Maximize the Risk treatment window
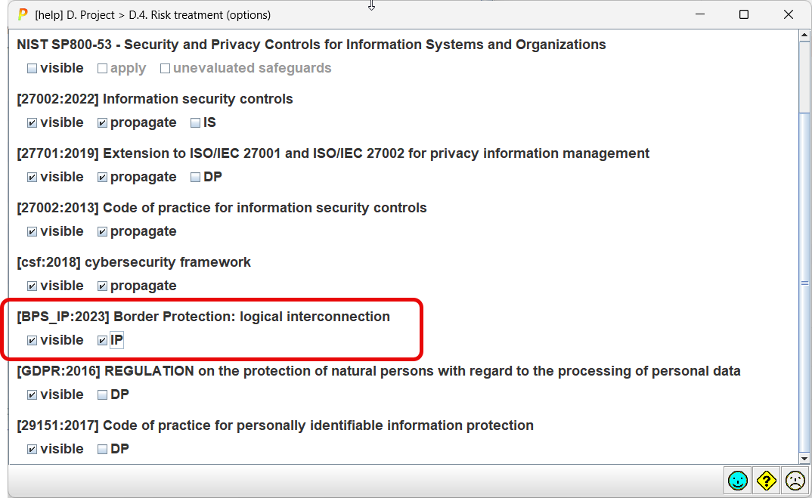 point(744,14)
